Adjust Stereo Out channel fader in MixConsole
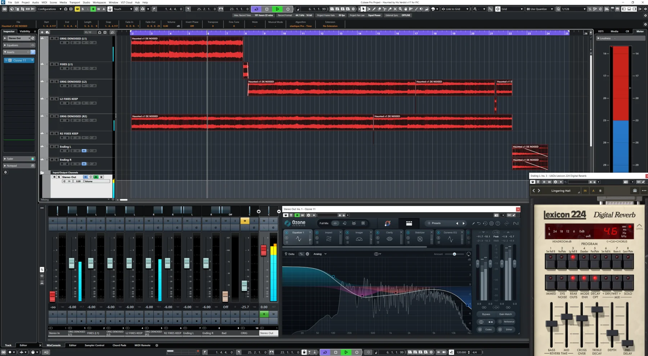 tap(264, 250)
